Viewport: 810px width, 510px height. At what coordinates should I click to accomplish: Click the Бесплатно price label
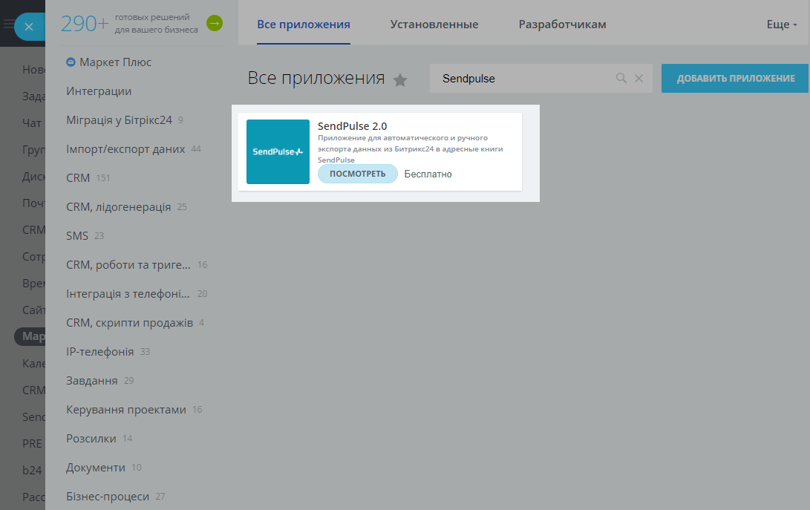point(428,174)
